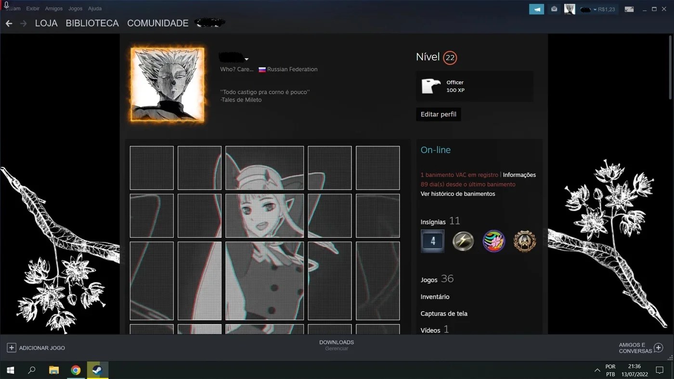Viewport: 674px width, 379px height.
Task: Open the Insígnias 11 link
Action: (440, 221)
